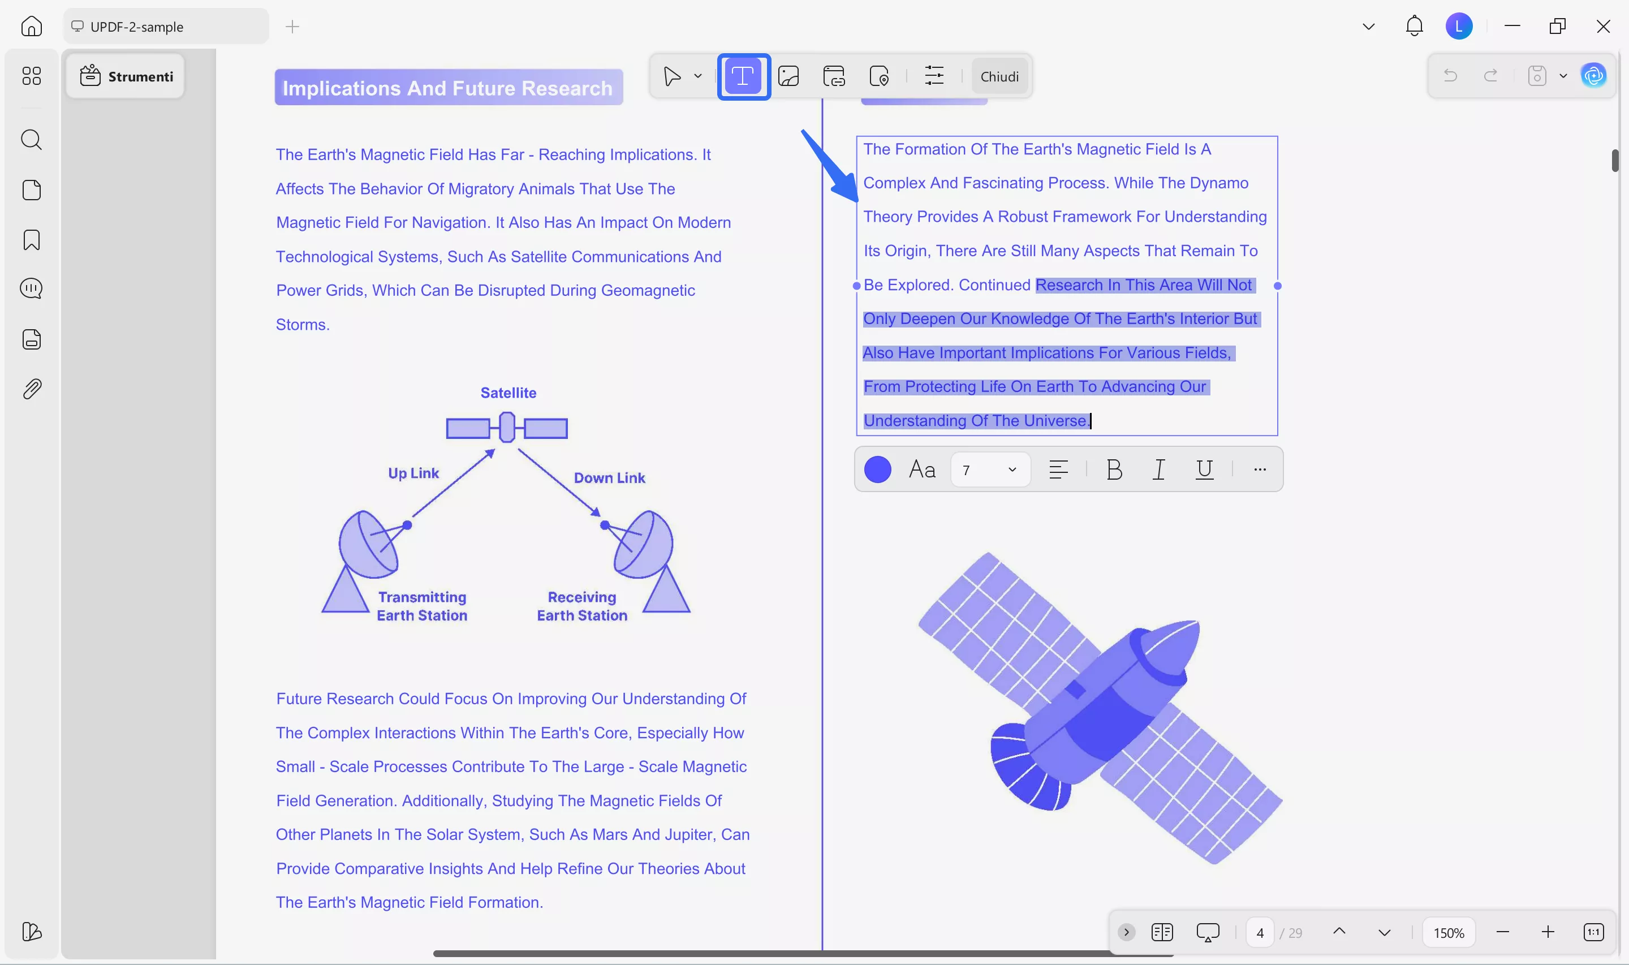Open the text color swatch picker

point(877,469)
